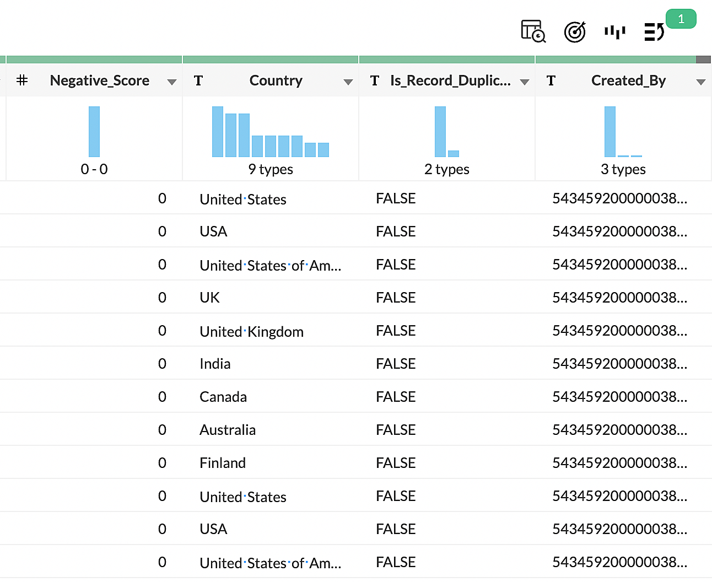The image size is (712, 582).
Task: Expand the Negative_Score column dropdown
Action: 171,82
